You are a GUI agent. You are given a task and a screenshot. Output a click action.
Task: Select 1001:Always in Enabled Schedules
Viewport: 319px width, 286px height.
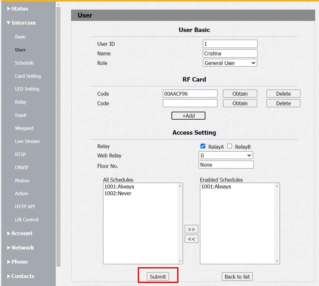point(216,187)
